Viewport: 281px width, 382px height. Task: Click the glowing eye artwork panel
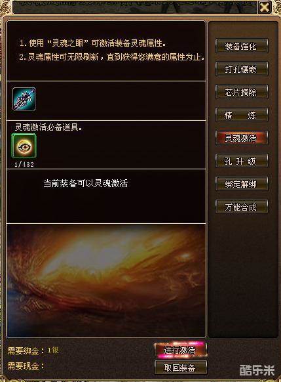point(106,281)
